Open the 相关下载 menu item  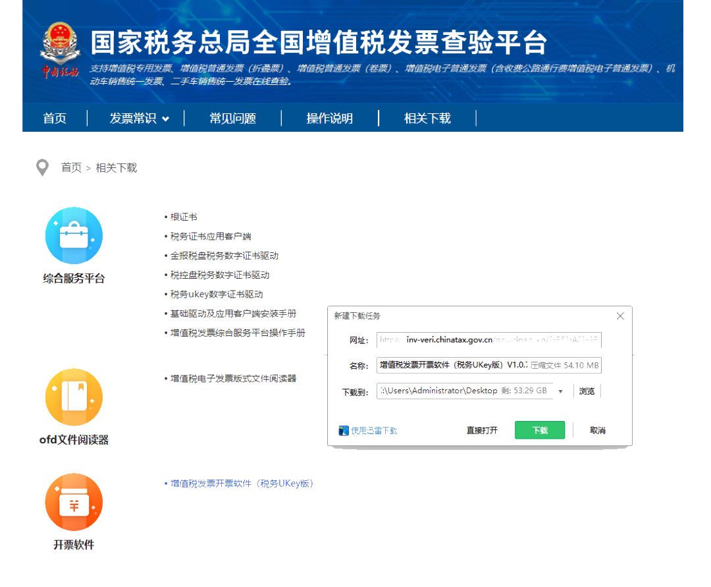coord(427,118)
